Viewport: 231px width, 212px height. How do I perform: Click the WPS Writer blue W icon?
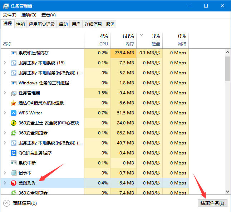14,113
